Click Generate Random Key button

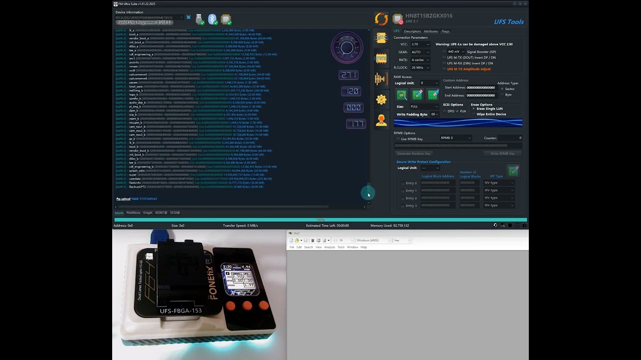tap(414, 153)
